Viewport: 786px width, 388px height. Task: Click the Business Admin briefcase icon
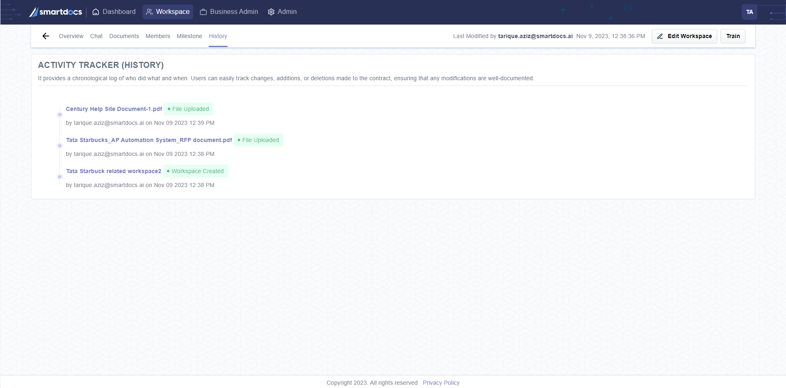click(x=203, y=12)
